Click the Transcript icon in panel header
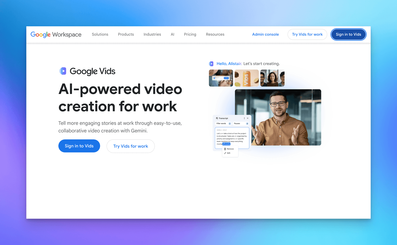 (x=217, y=118)
